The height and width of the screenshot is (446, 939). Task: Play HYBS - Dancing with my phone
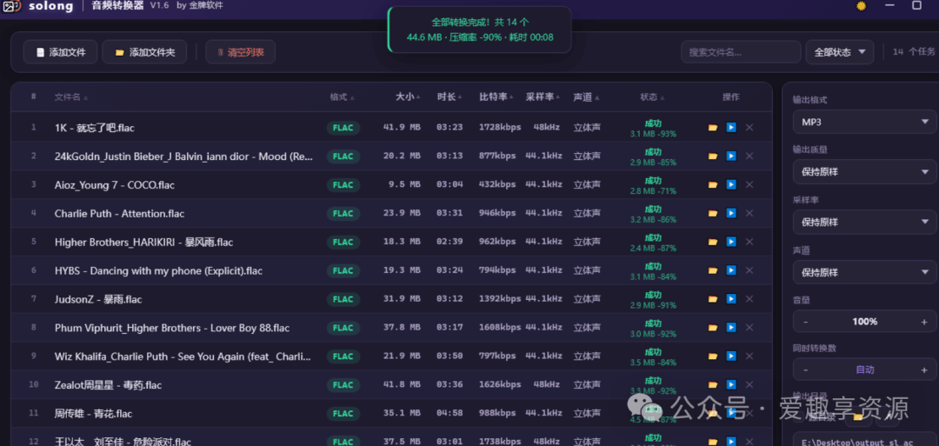[x=730, y=270]
